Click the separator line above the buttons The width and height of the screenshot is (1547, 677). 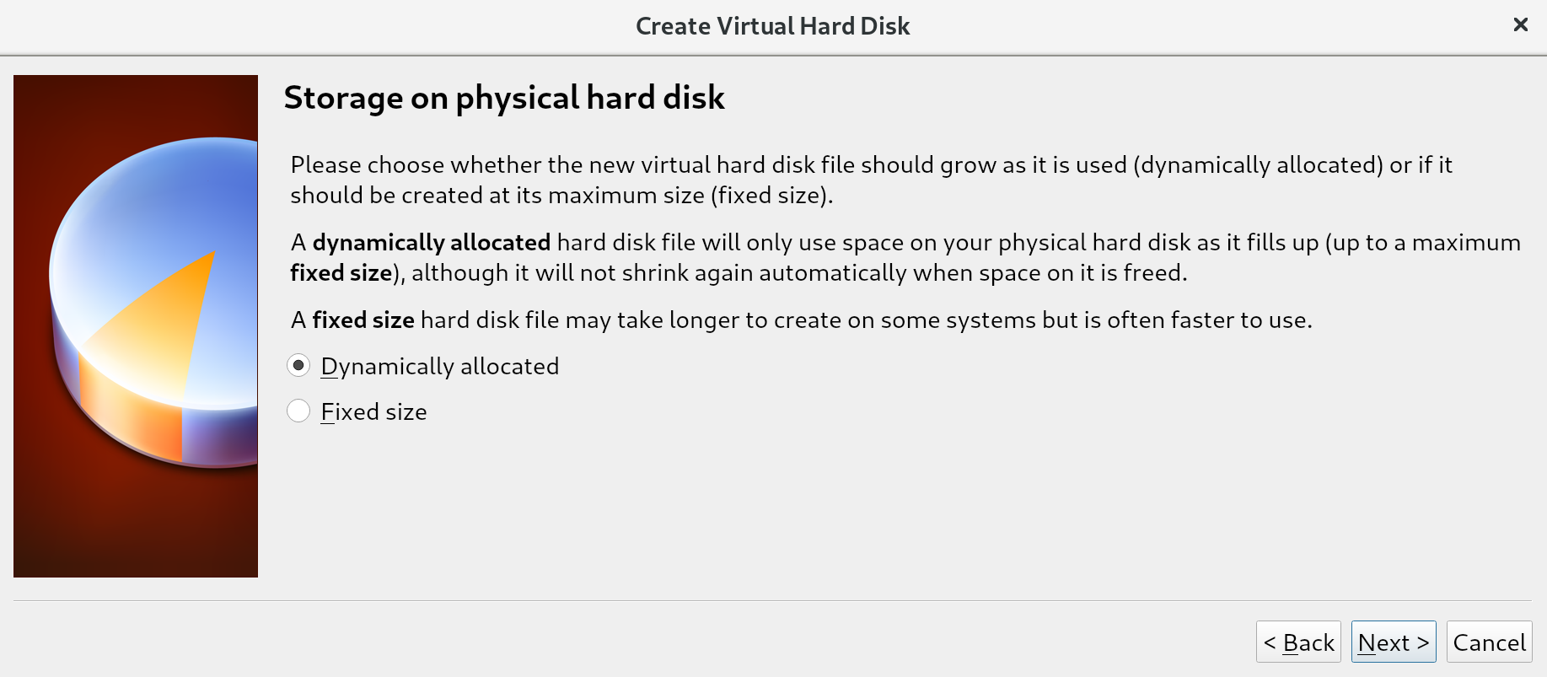click(772, 600)
